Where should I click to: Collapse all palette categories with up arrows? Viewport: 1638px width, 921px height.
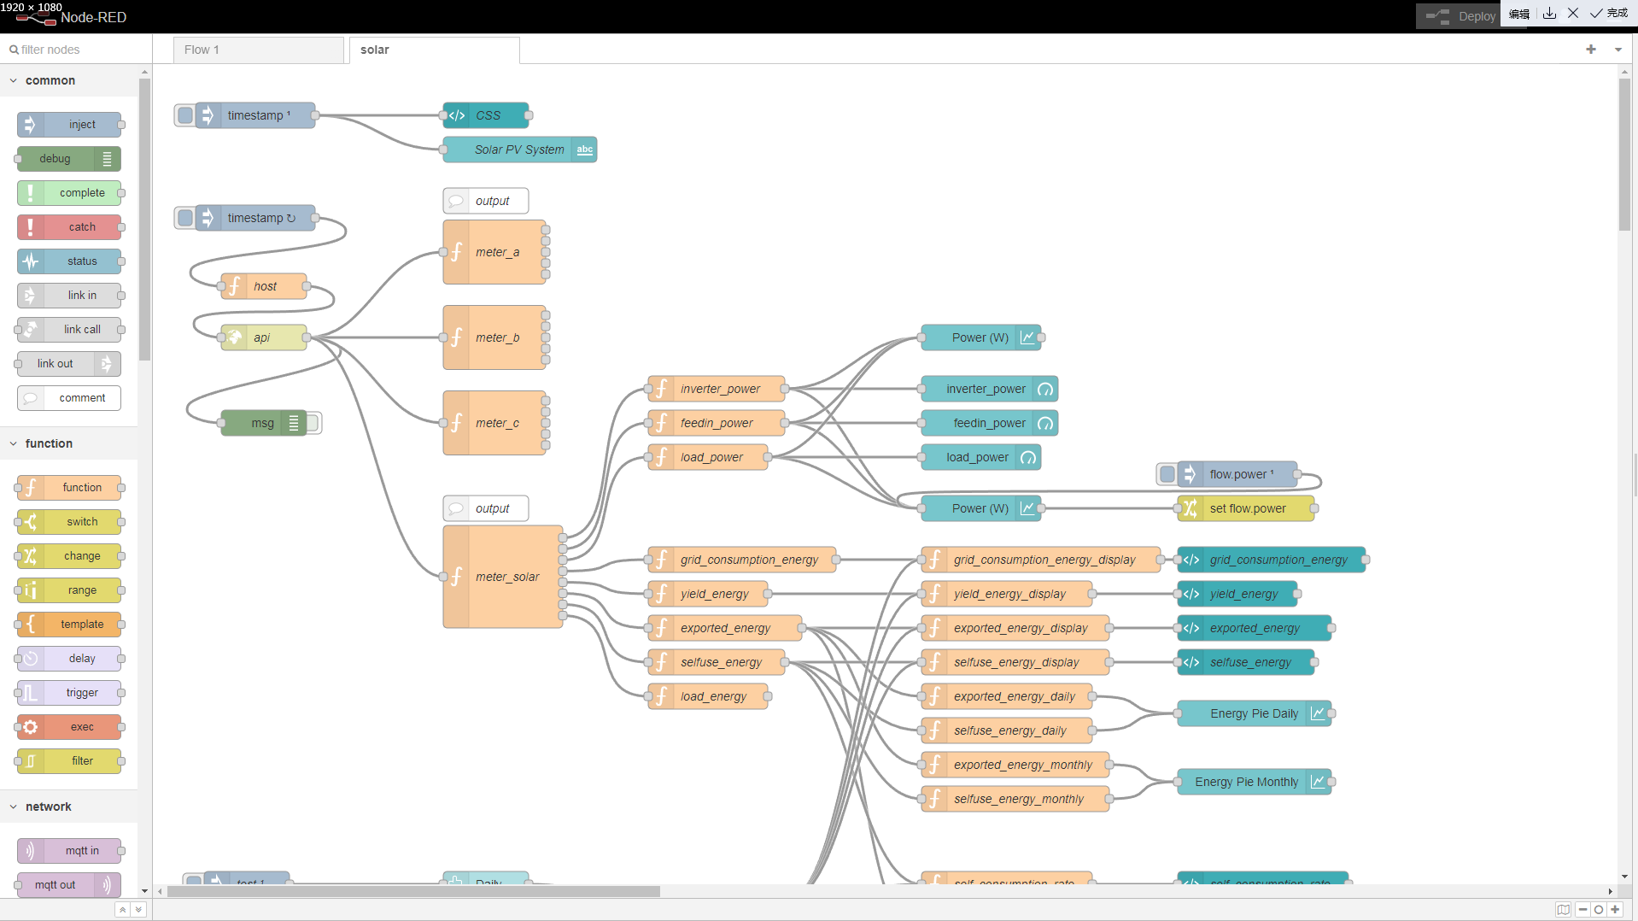(123, 910)
